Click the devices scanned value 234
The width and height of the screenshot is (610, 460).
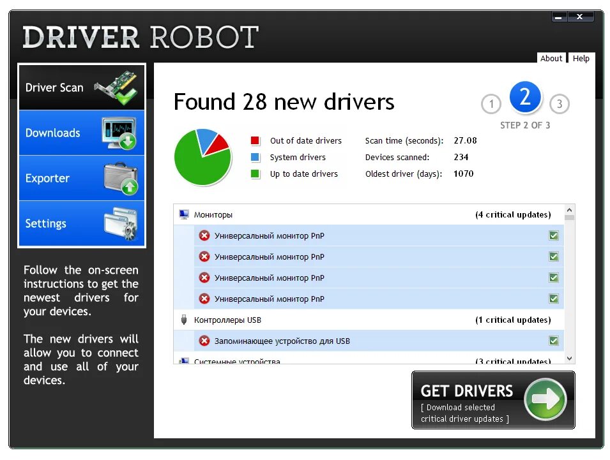pyautogui.click(x=461, y=157)
